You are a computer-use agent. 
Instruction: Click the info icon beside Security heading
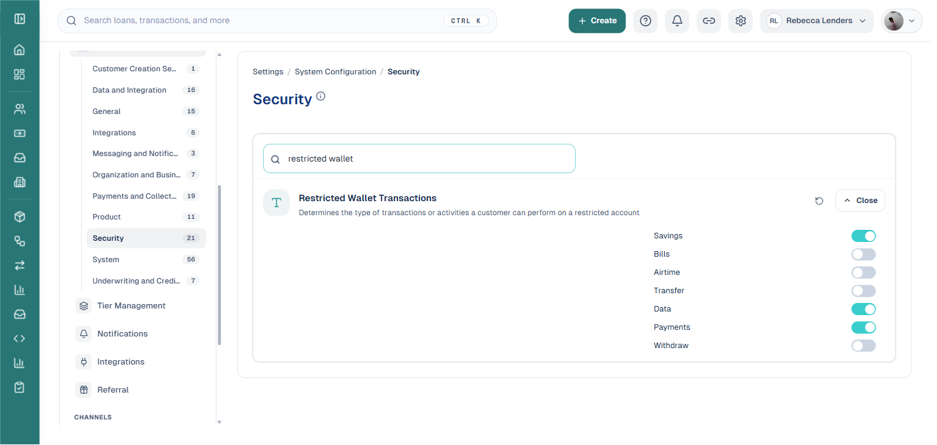[x=321, y=96]
